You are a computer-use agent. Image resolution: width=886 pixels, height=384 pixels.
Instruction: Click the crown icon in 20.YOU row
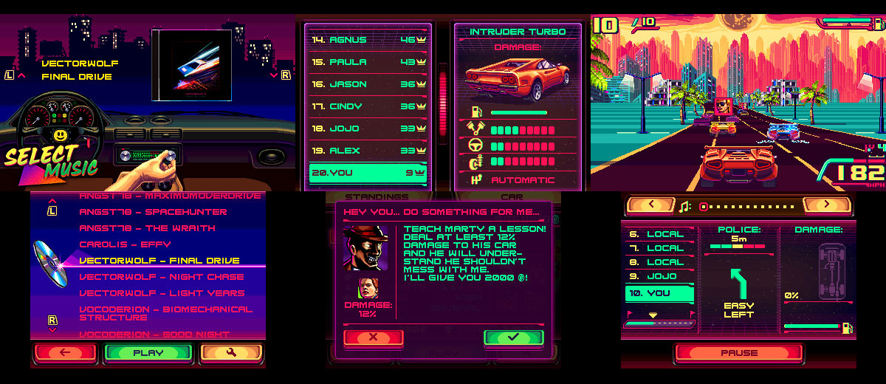pyautogui.click(x=421, y=173)
